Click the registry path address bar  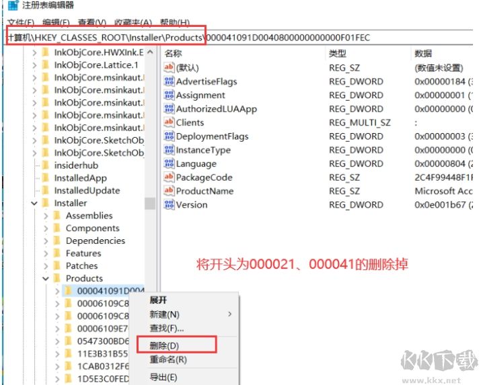(239, 38)
